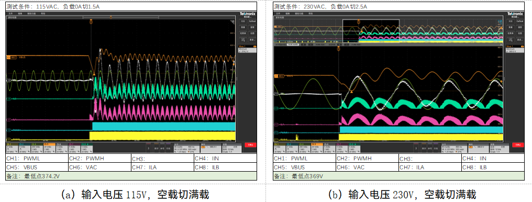The image size is (532, 202).
Task: Click 搜索 search button in left 115VAC scope
Action: coord(252,27)
